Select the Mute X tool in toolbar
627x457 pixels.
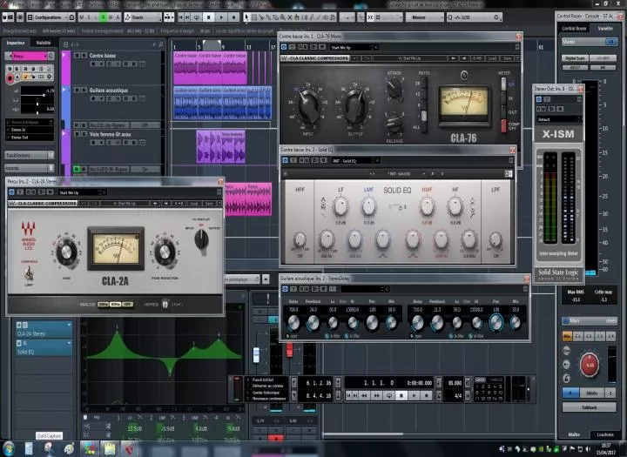click(x=290, y=17)
